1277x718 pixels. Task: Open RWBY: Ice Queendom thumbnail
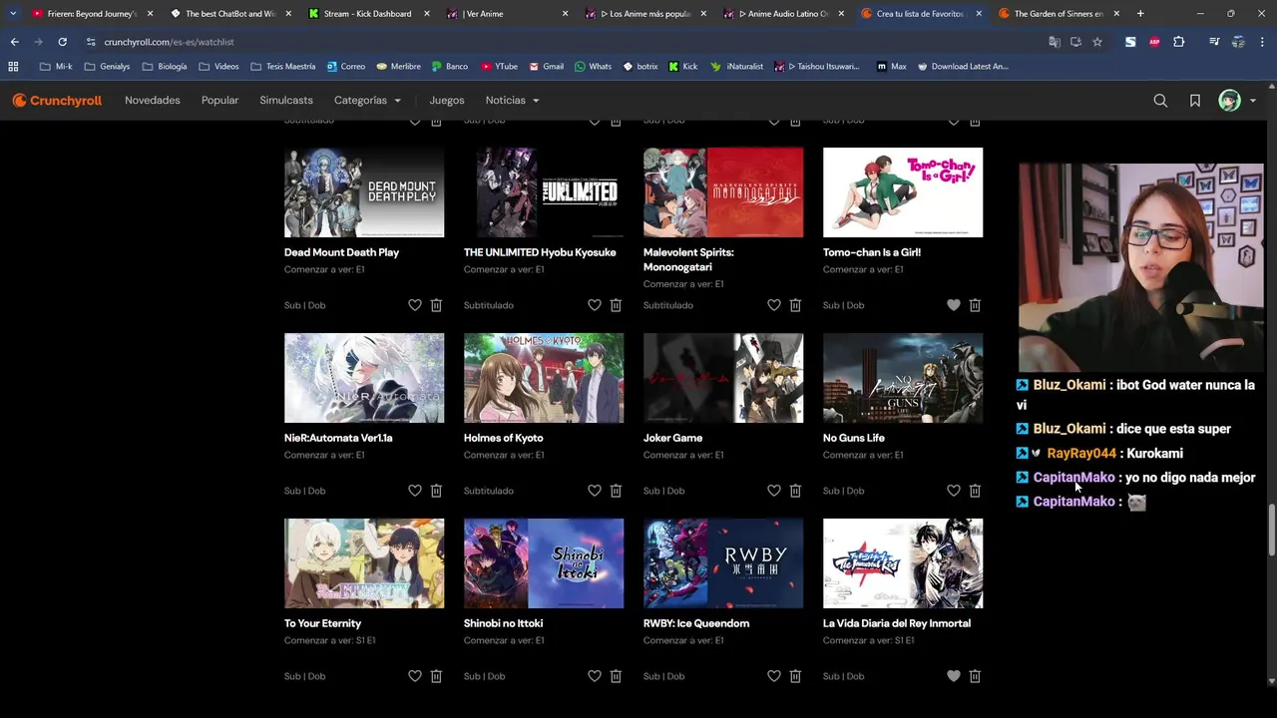pyautogui.click(x=723, y=563)
